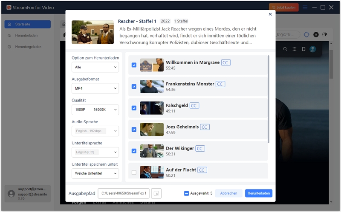Go to Herunterladen in the sidebar
The height and width of the screenshot is (212, 341).
pos(27,35)
